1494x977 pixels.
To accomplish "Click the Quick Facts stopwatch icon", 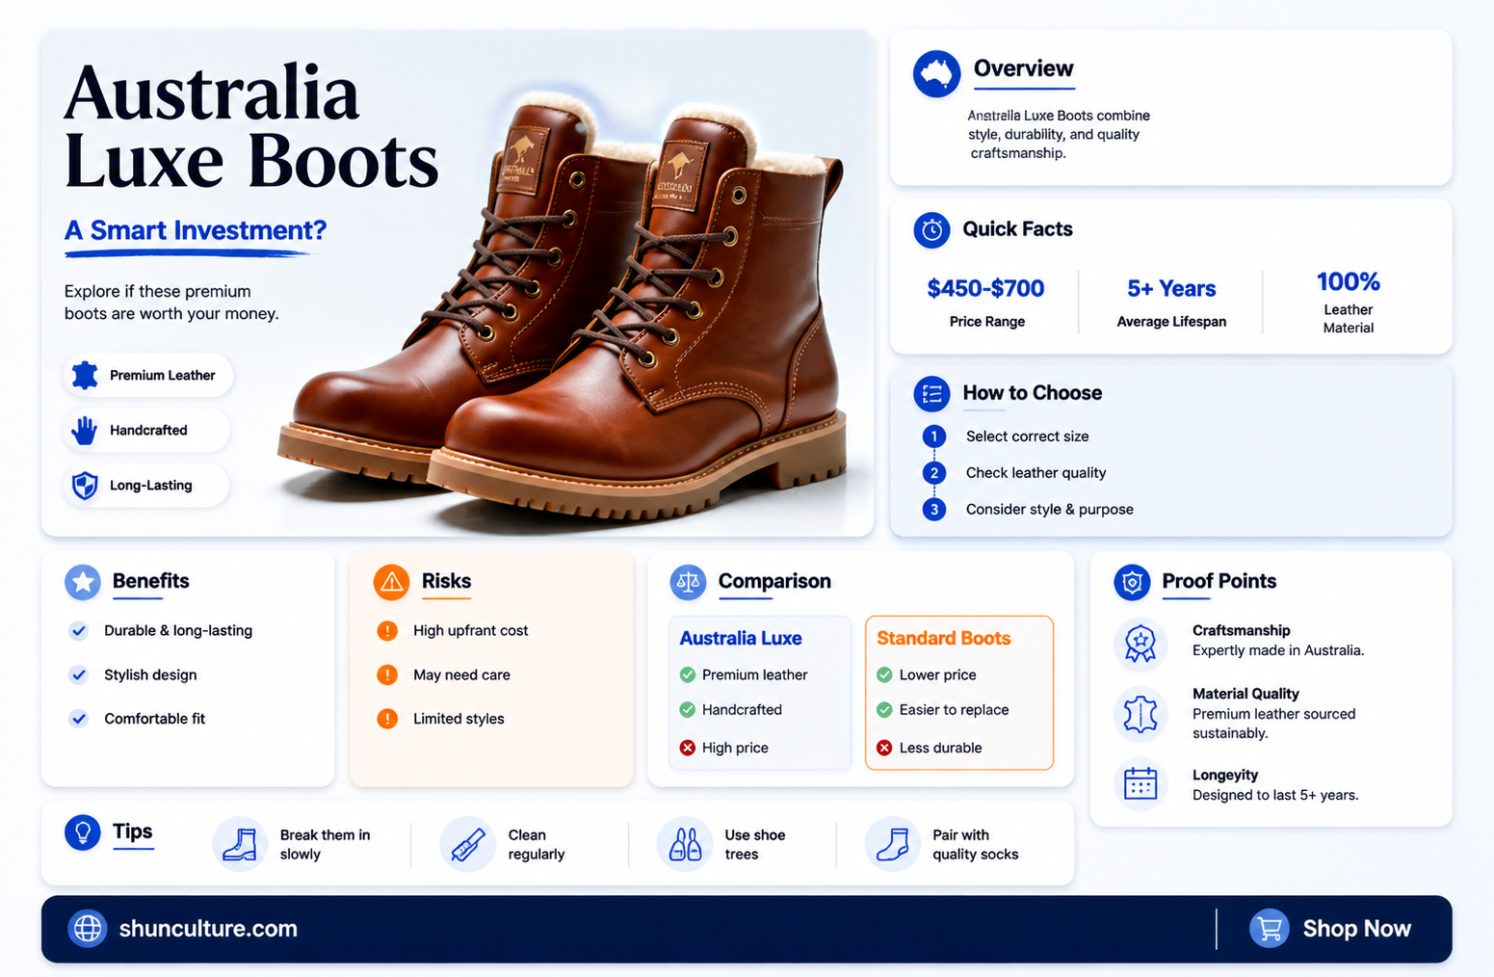I will click(x=931, y=230).
